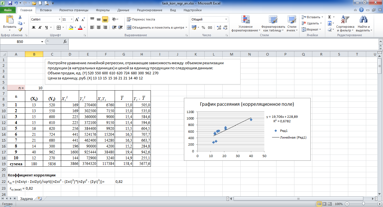Open Форматировать как таблицу gallery

point(273,24)
